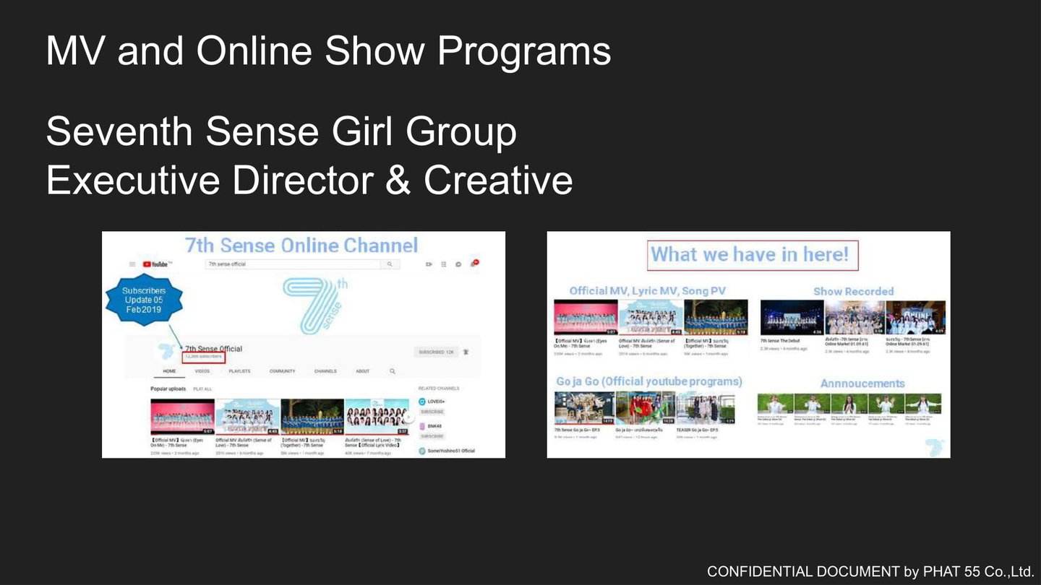Screen dimensions: 1041x585
Task: Click the 'Show Recorded' heading
Action: coord(854,291)
